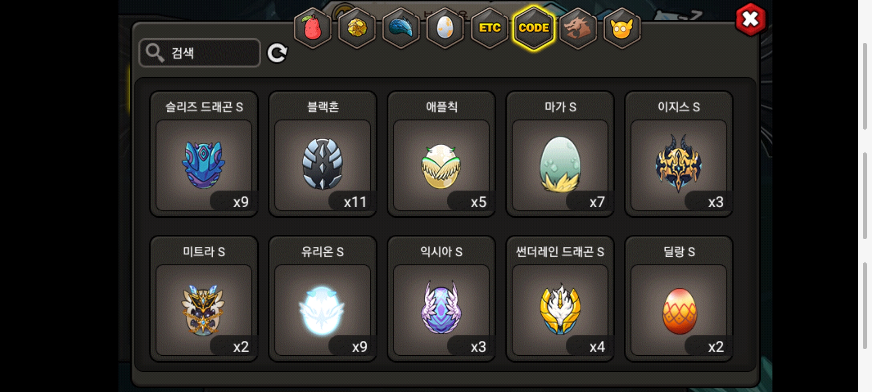Close the inventory with red X
Viewport: 872px width, 392px height.
751,20
